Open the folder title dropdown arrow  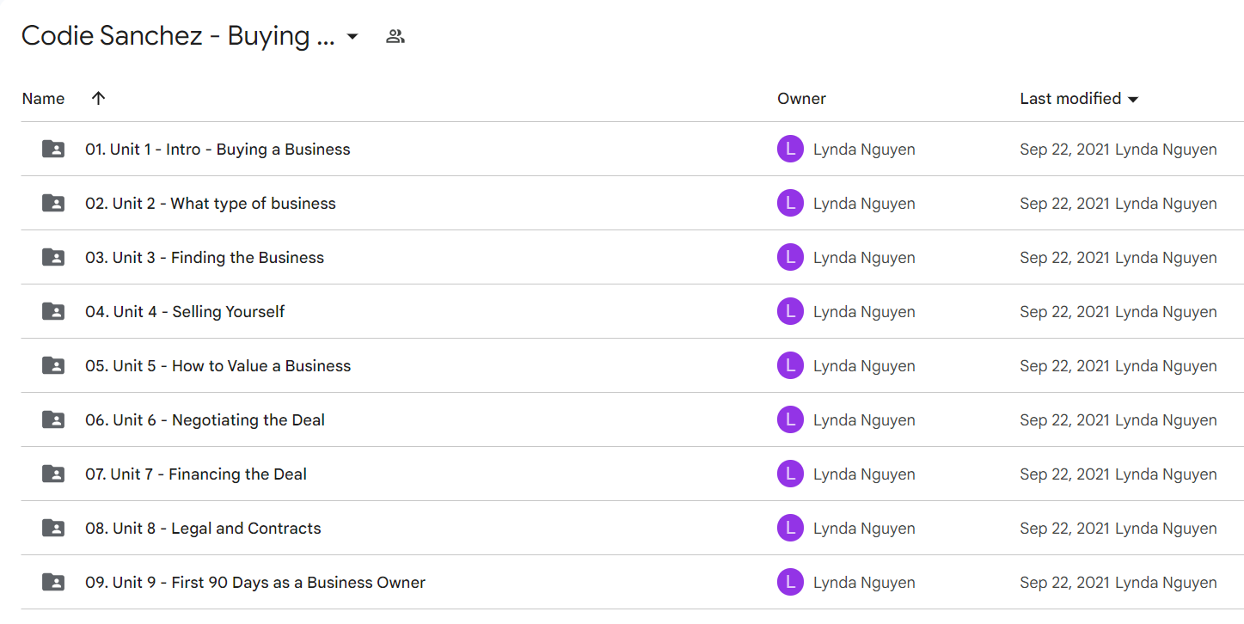[352, 37]
